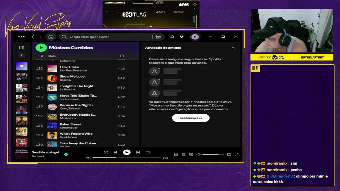Open the Browse icon in search bar
The image size is (340, 191).
point(158,37)
